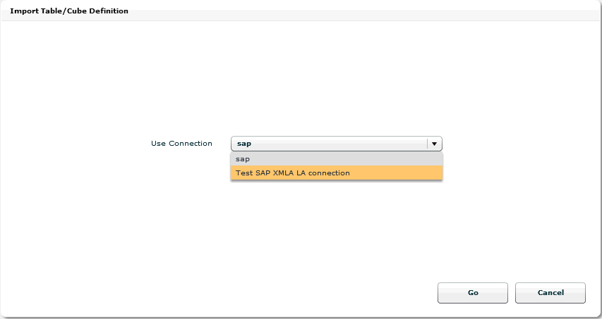The image size is (602, 319).
Task: Select 'Test SAP XMLA LA connection' option
Action: (x=337, y=173)
